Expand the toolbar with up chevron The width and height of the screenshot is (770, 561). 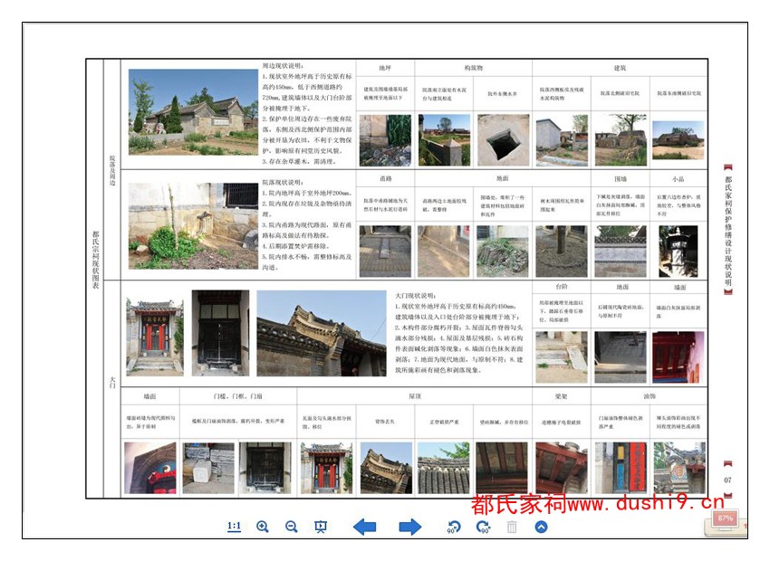(541, 527)
